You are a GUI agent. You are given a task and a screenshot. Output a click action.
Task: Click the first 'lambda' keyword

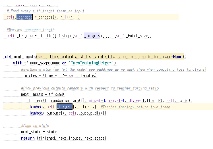[36, 107]
